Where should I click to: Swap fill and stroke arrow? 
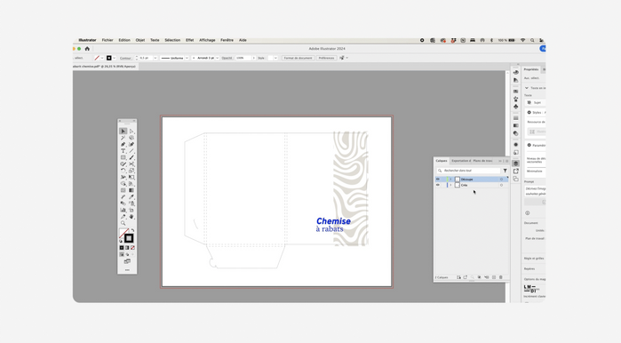pyautogui.click(x=132, y=230)
